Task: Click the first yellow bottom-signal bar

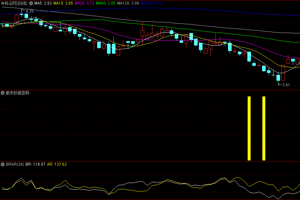Action: [x=249, y=128]
